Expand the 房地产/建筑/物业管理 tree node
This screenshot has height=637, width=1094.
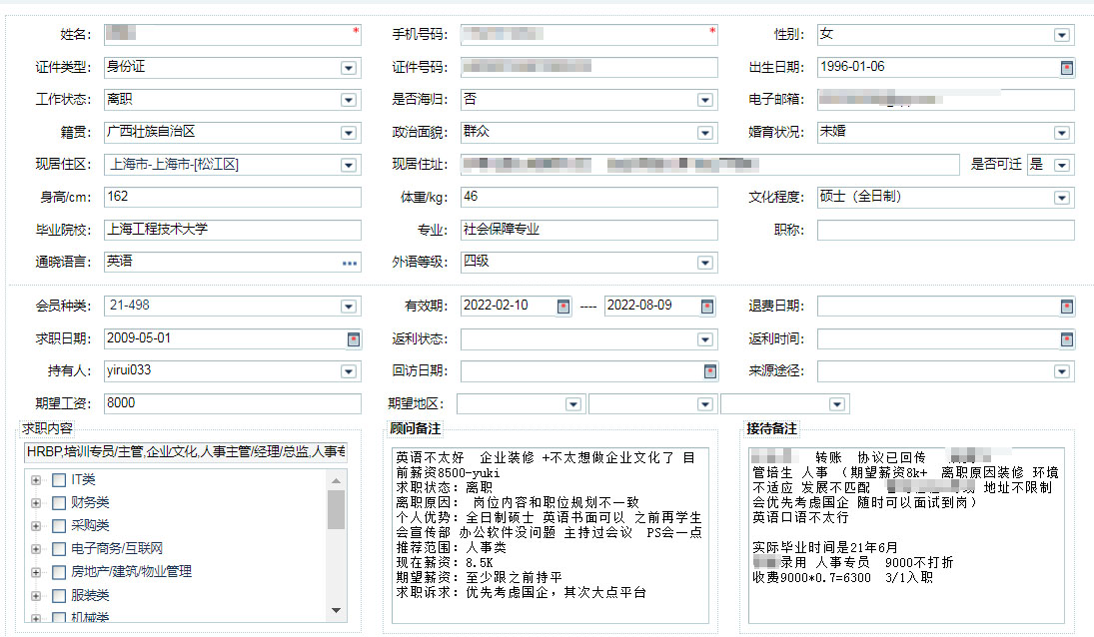pos(36,572)
